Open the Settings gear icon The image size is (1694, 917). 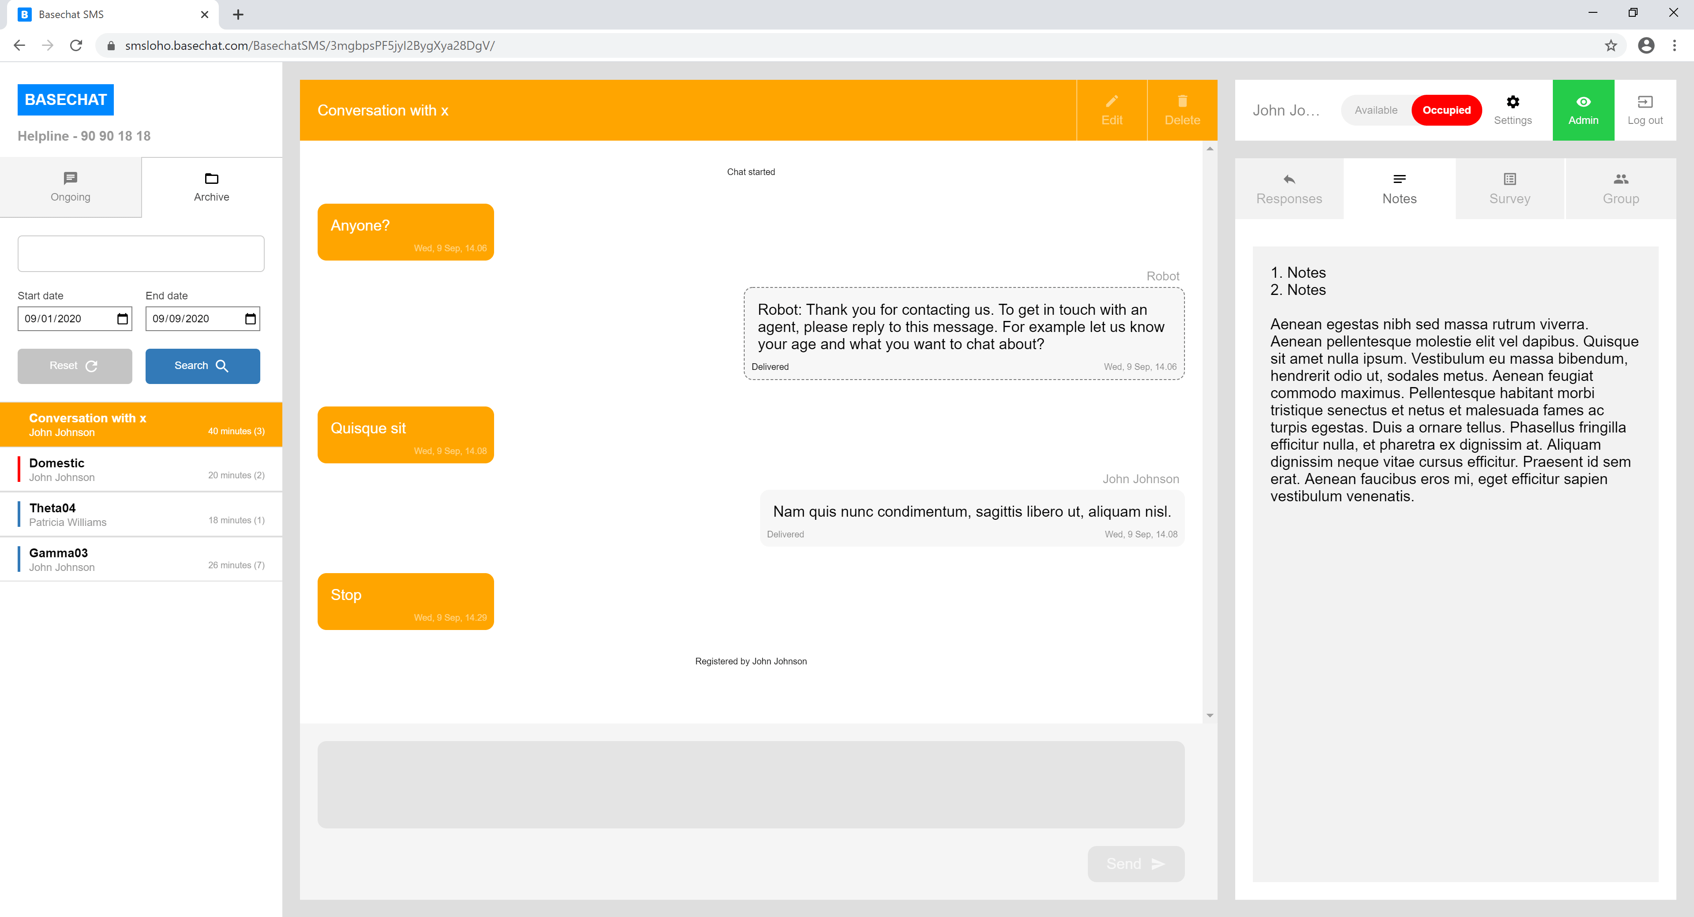click(x=1513, y=101)
